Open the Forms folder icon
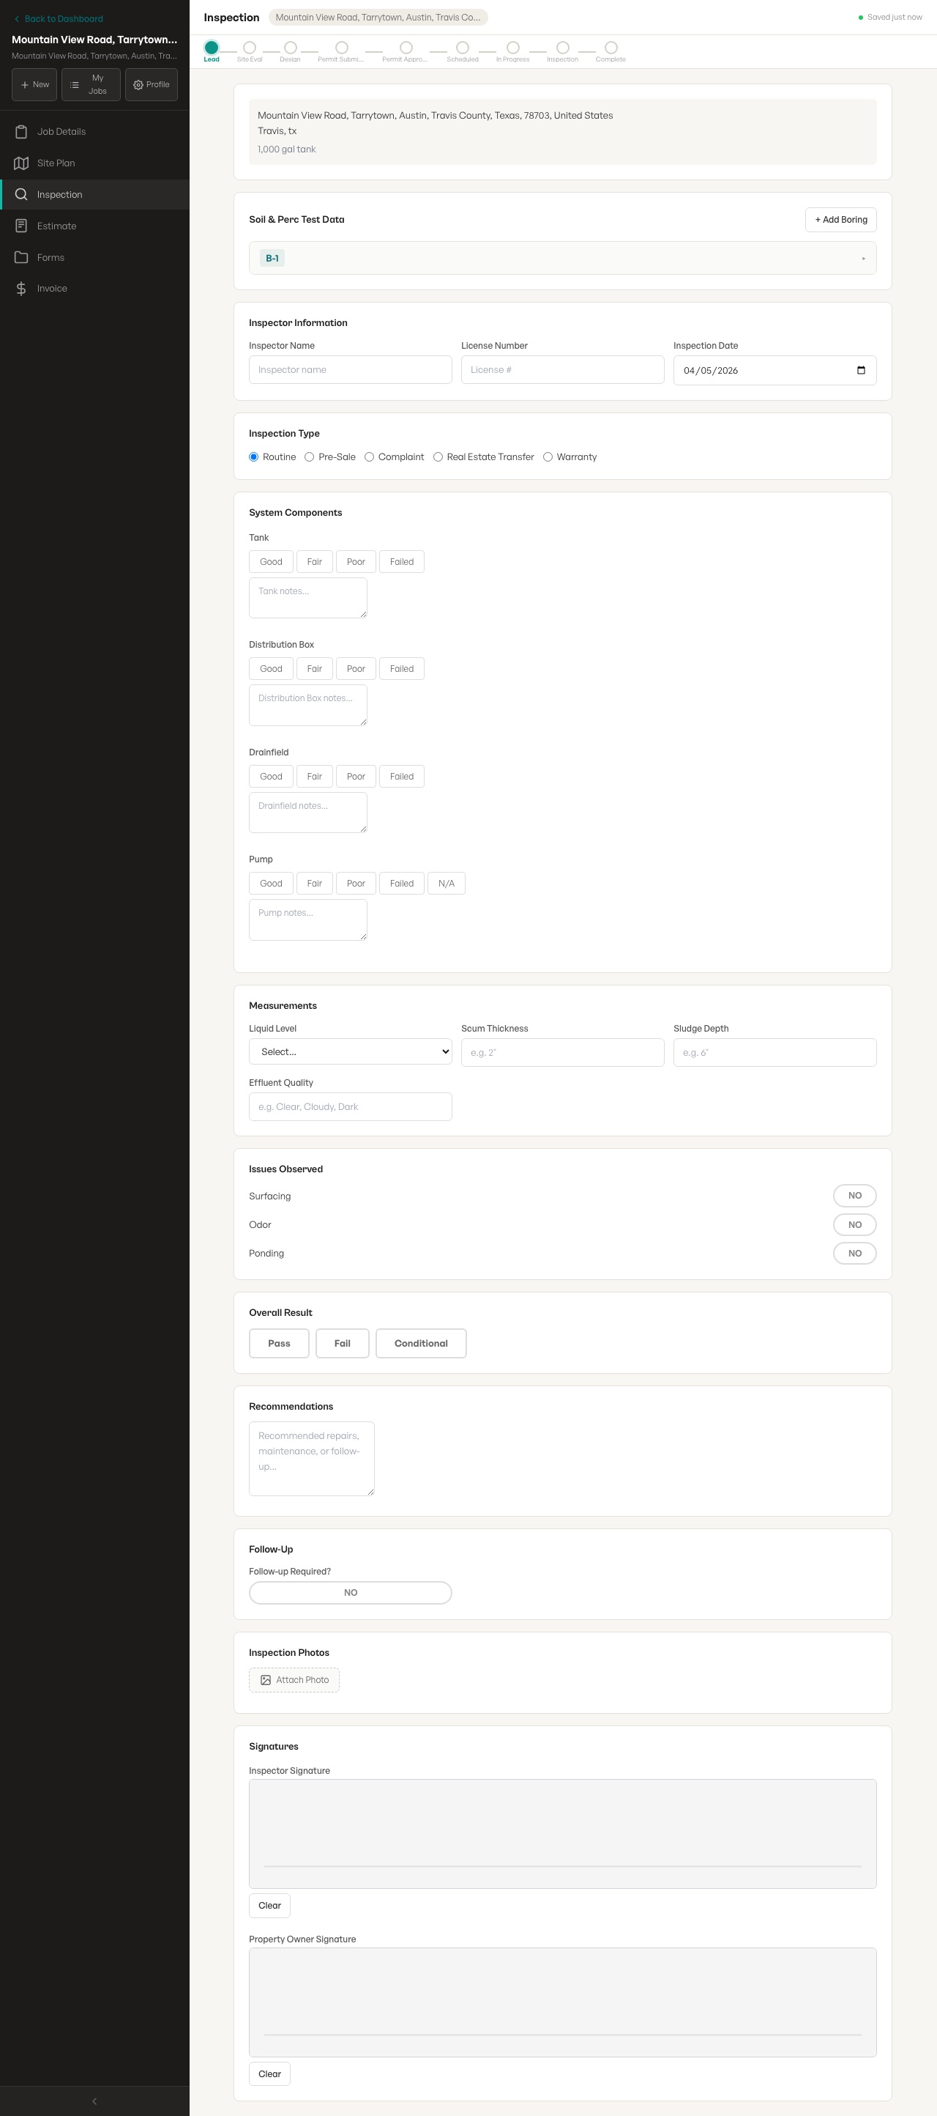 click(x=21, y=257)
